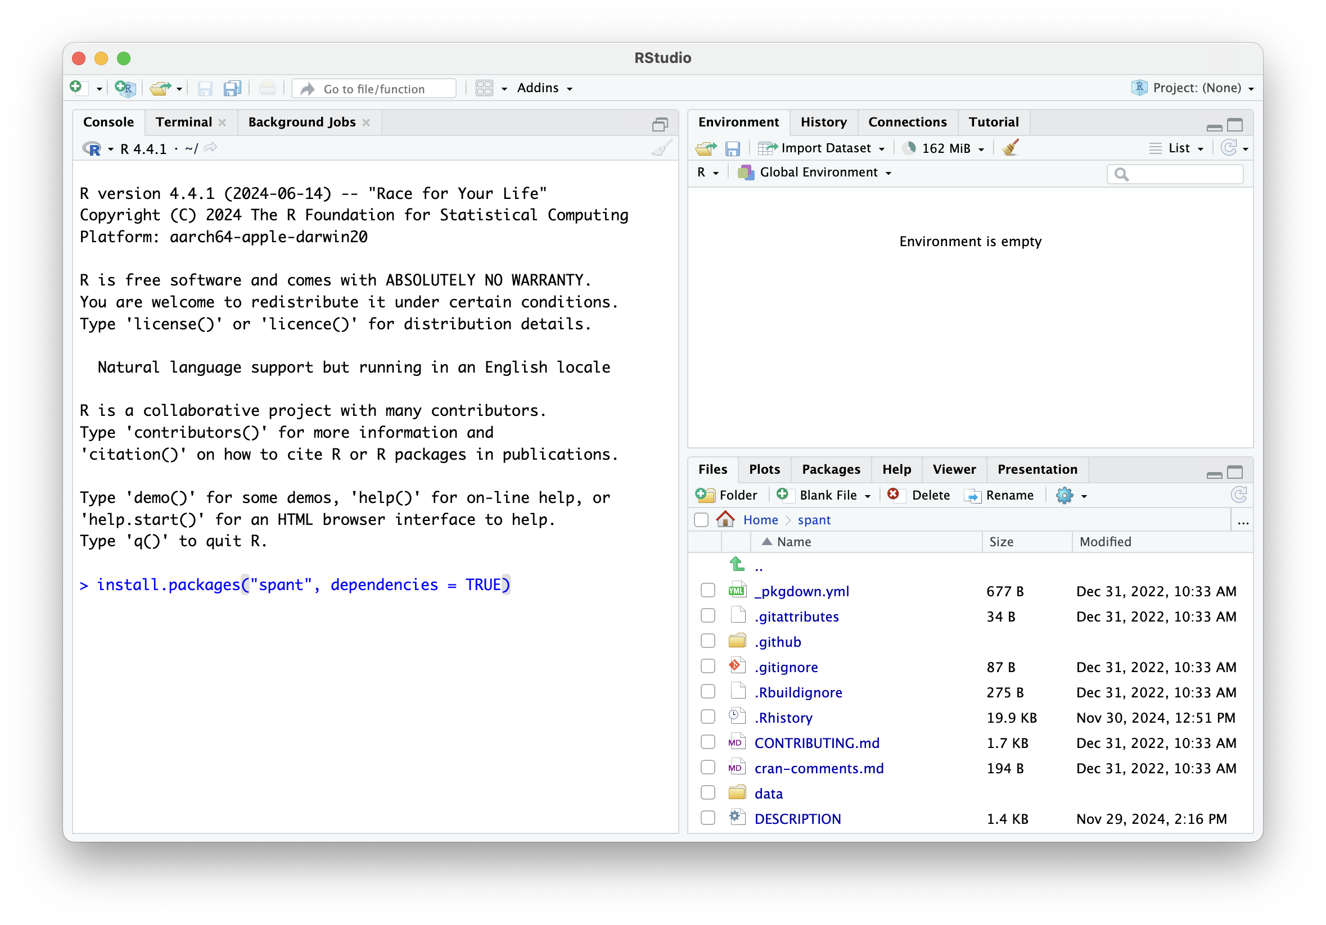Check the CONTRIBUTING.md file checkbox
The height and width of the screenshot is (925, 1326).
tap(707, 742)
